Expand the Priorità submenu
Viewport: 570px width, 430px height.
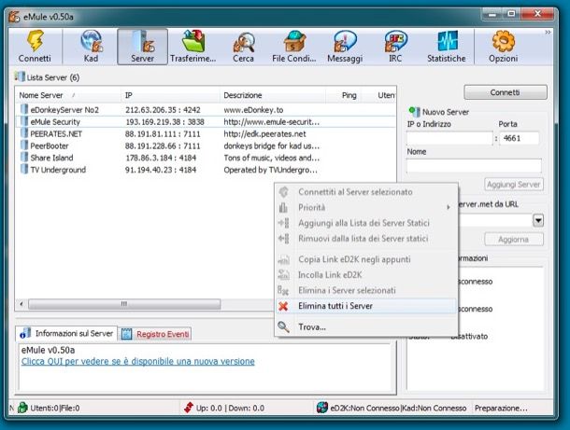pos(366,208)
